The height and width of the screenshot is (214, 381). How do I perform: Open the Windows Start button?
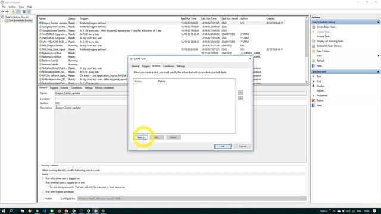coord(4,211)
